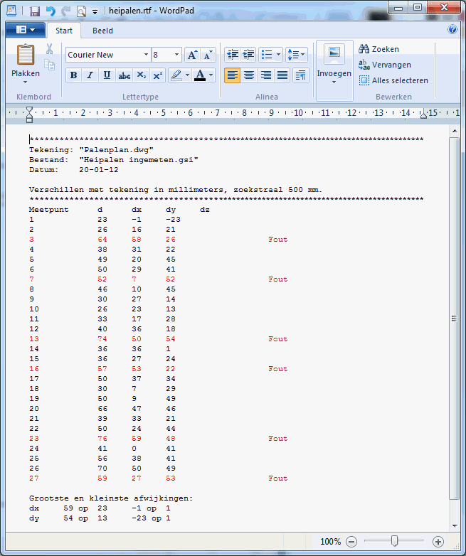Image resolution: width=466 pixels, height=556 pixels.
Task: Apply the black text color
Action: pyautogui.click(x=200, y=75)
